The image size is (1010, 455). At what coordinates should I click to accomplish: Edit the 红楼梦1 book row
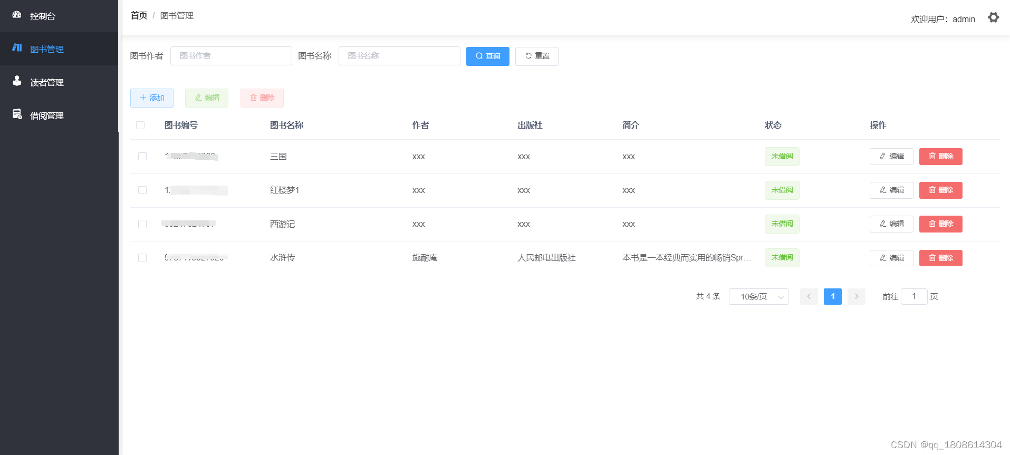[891, 190]
